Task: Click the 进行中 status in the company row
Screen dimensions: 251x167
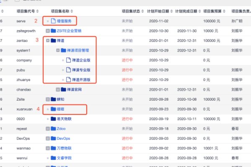Action: pos(127,60)
